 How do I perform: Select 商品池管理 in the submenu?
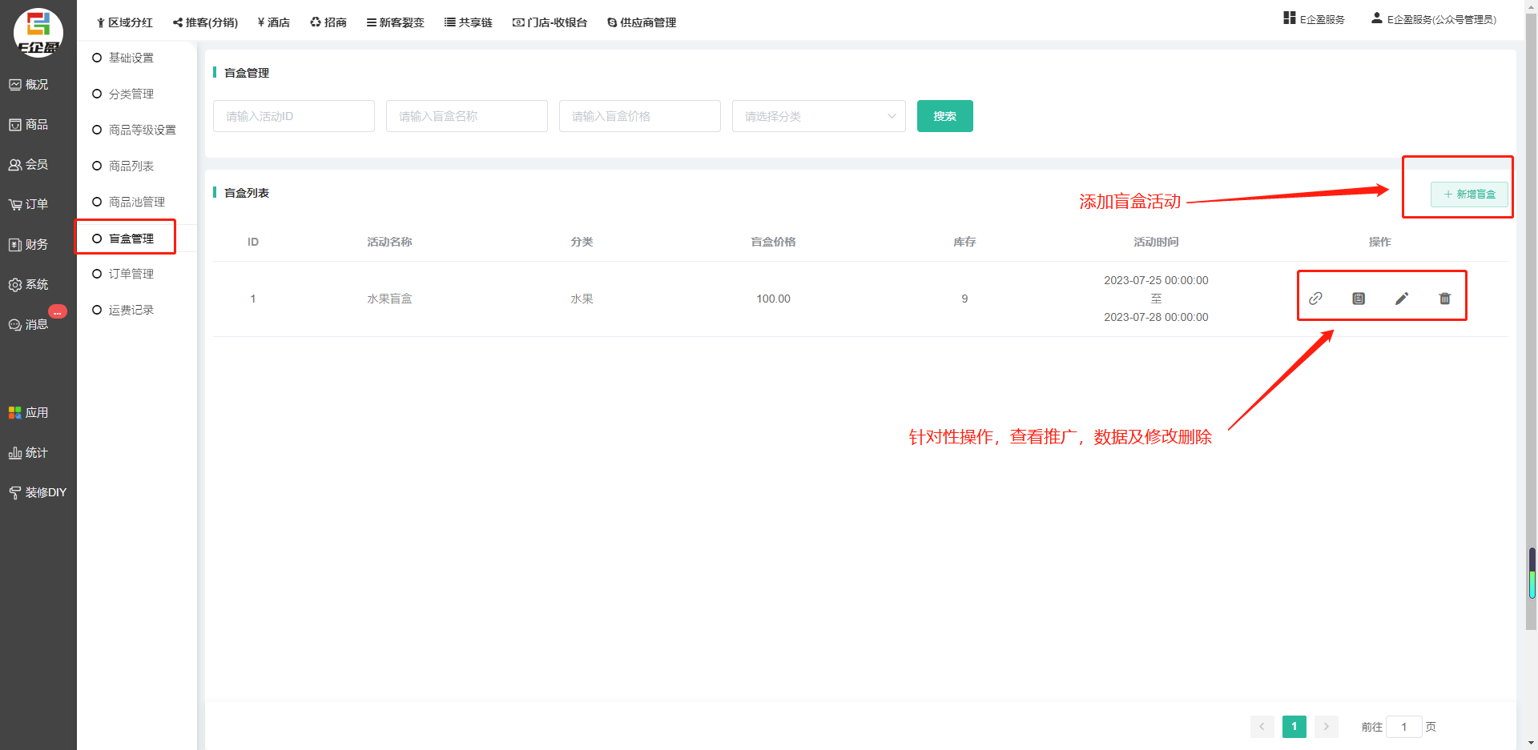click(x=136, y=202)
